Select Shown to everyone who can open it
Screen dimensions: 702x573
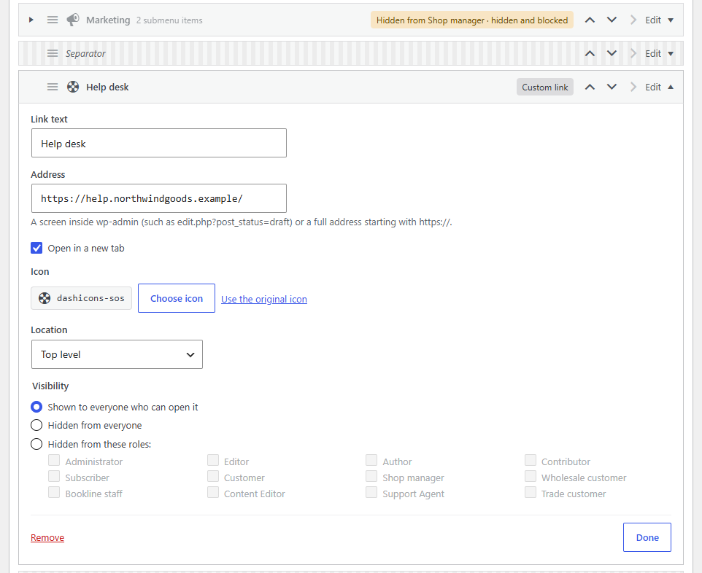36,407
